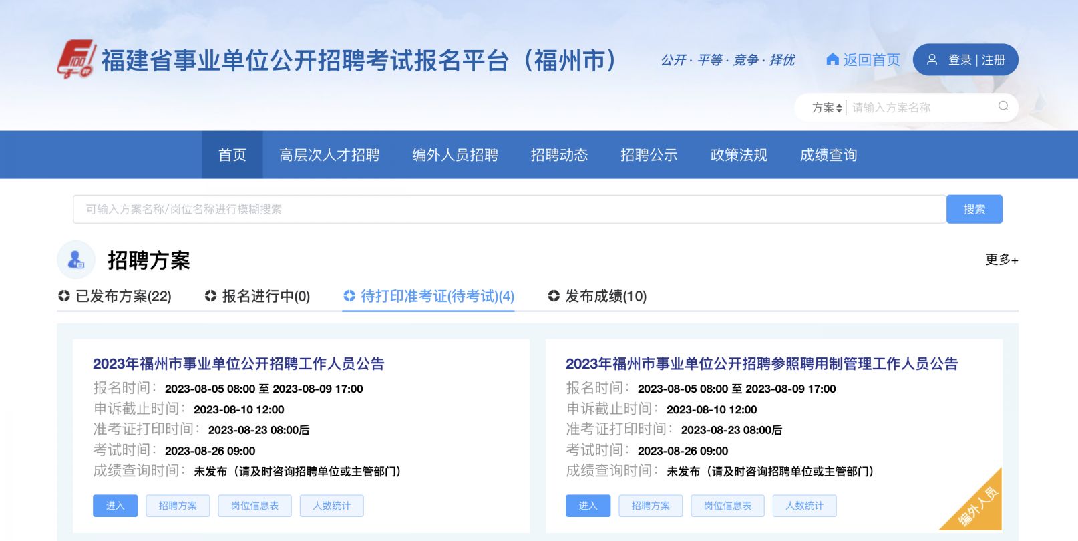Select the 待打印准考证(待考试)(4) tab
1078x541 pixels.
[429, 296]
